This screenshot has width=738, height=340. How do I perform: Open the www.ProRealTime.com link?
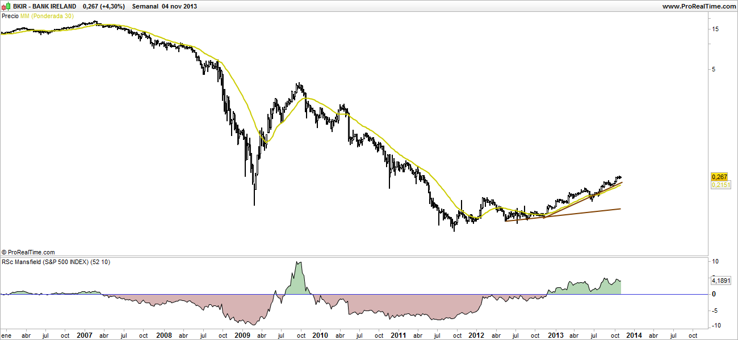(699, 6)
